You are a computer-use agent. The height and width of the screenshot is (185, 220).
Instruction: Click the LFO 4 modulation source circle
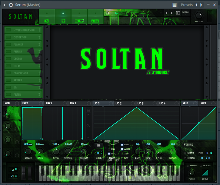coord(176,103)
